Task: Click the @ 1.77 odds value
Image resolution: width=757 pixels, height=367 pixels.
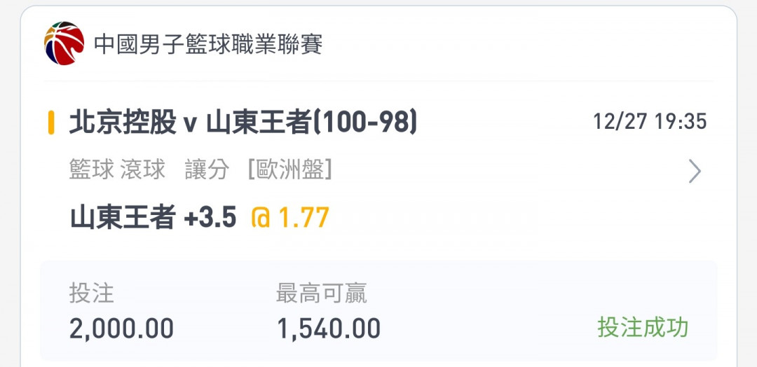Action: pos(290,218)
